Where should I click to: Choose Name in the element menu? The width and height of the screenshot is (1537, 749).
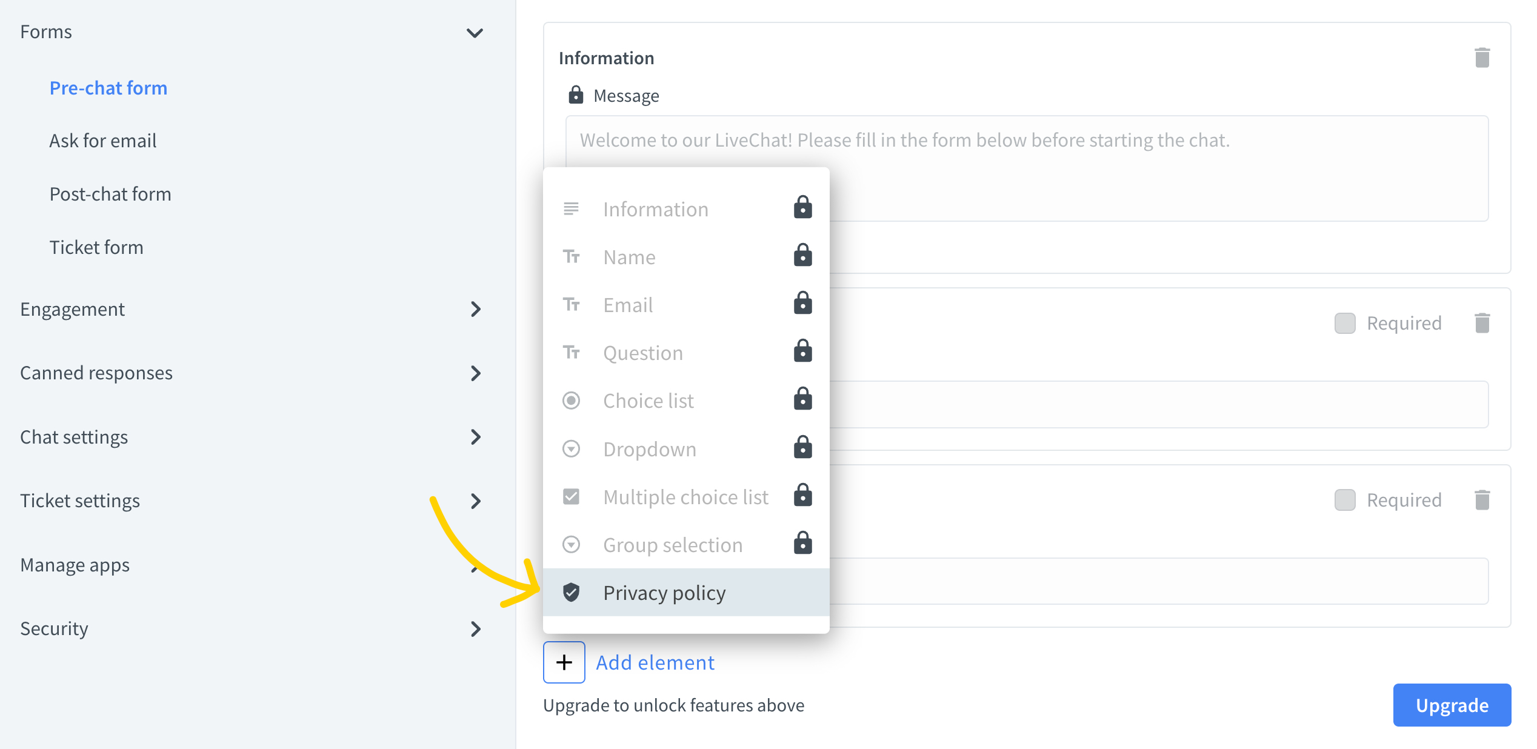[686, 257]
